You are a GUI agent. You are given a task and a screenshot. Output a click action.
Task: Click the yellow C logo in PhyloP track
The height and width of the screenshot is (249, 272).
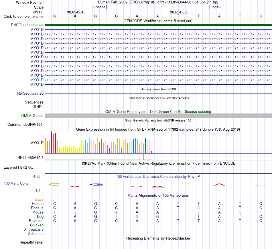tap(54, 184)
